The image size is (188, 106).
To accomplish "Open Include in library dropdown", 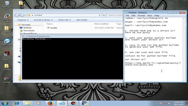I will [x=43, y=20].
